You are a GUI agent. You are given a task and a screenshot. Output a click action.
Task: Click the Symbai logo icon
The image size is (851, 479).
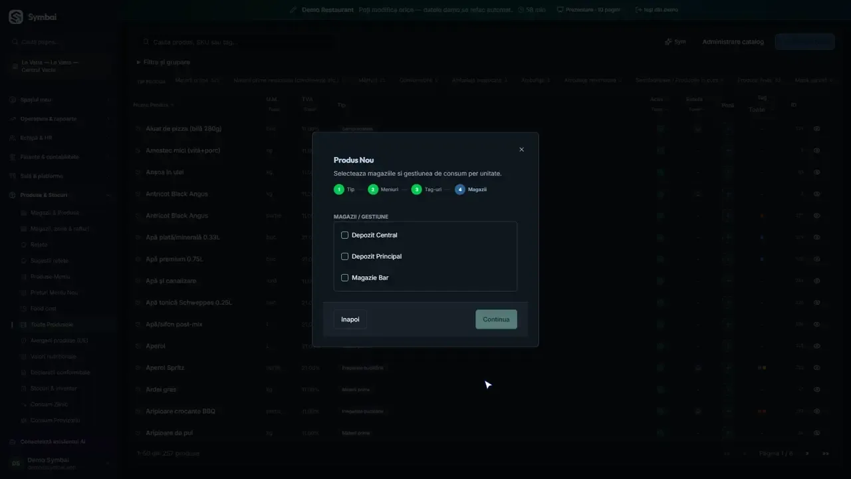pyautogui.click(x=15, y=17)
